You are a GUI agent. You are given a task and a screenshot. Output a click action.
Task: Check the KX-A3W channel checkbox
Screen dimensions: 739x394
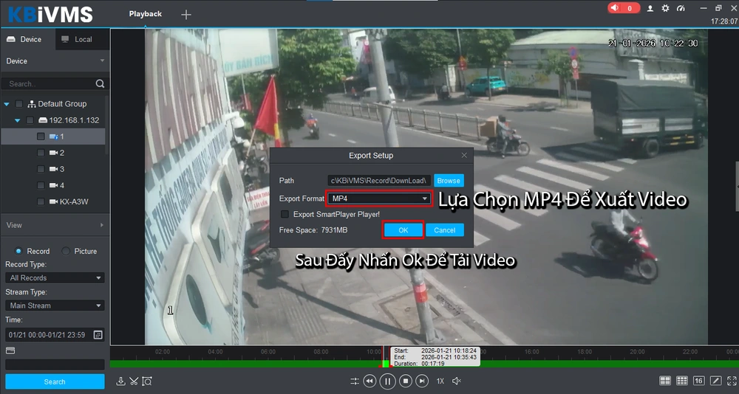pyautogui.click(x=41, y=201)
